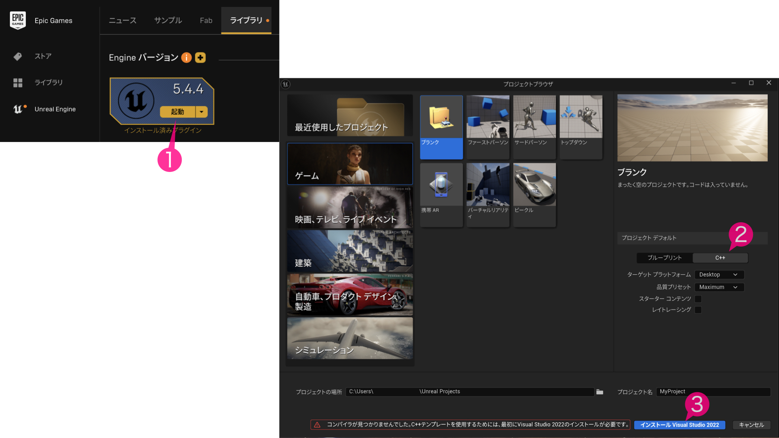Choose the ビークル template
Viewport: 779px width, 438px height.
tap(534, 195)
